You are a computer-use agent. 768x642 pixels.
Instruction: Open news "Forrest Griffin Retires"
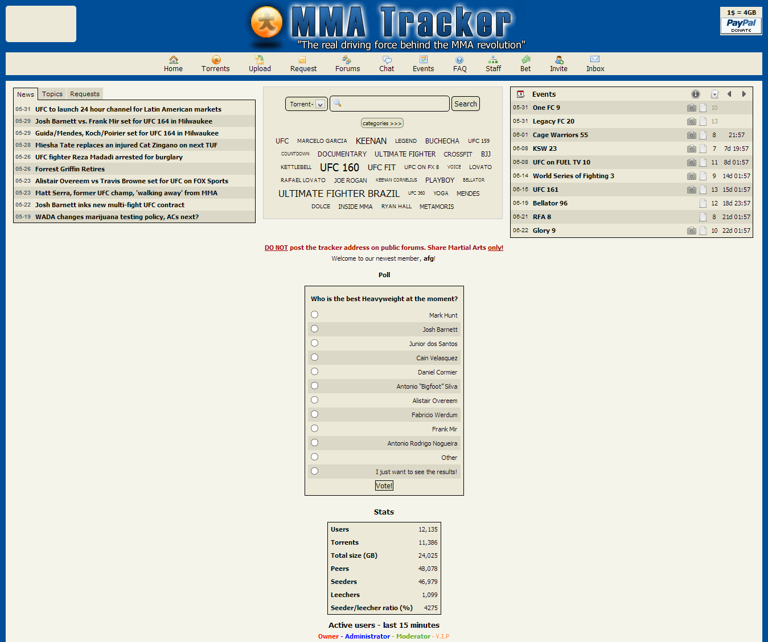[70, 169]
